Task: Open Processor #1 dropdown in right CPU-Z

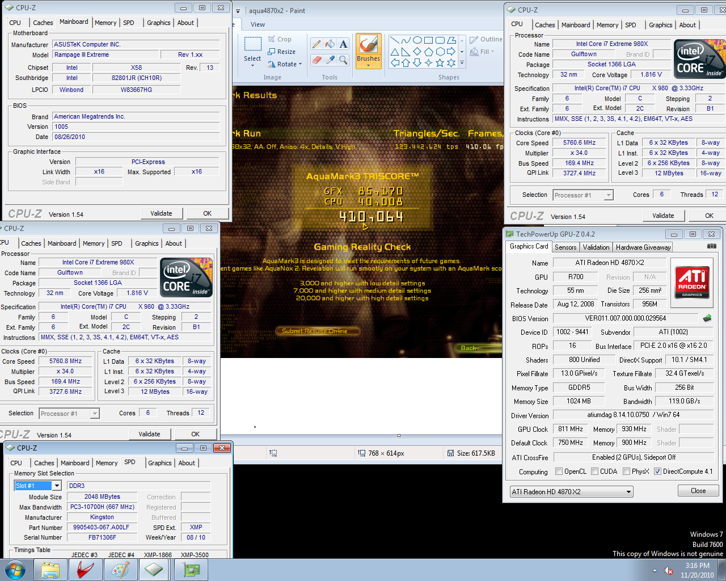Action: pos(583,195)
